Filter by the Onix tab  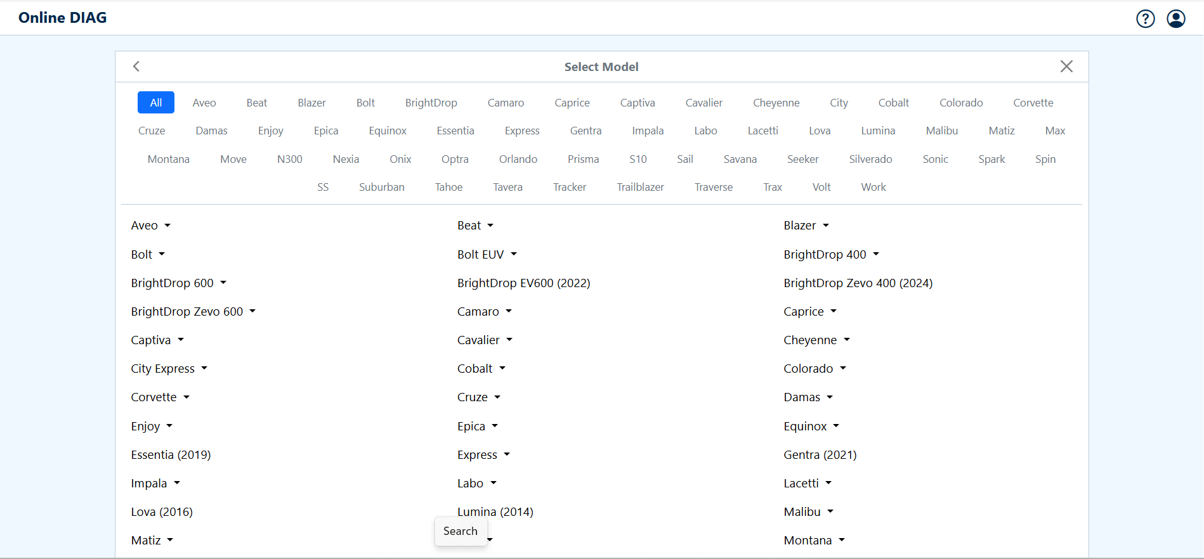tap(400, 159)
